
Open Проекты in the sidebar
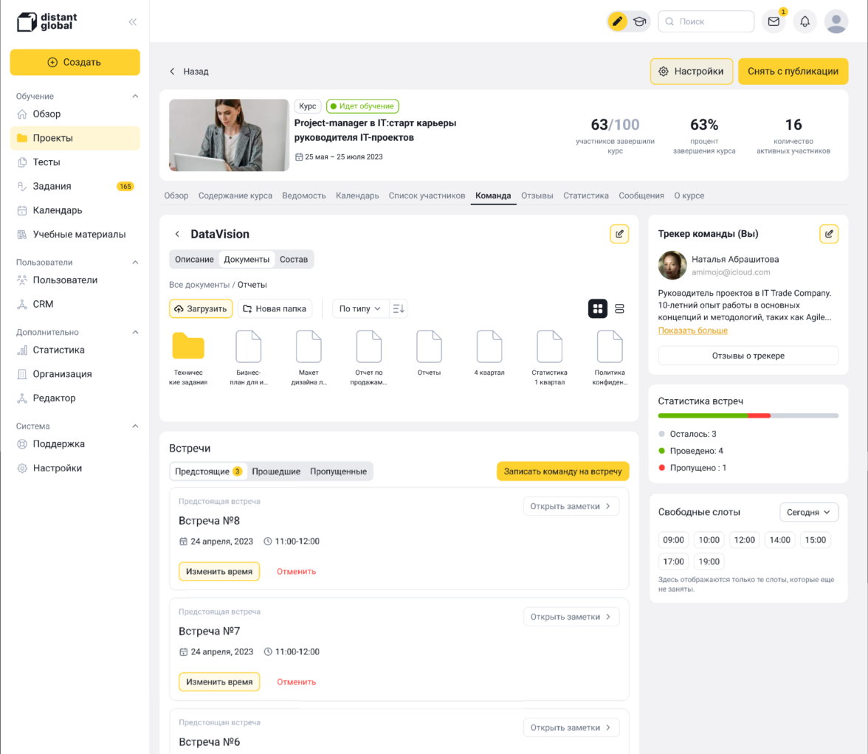pos(75,138)
